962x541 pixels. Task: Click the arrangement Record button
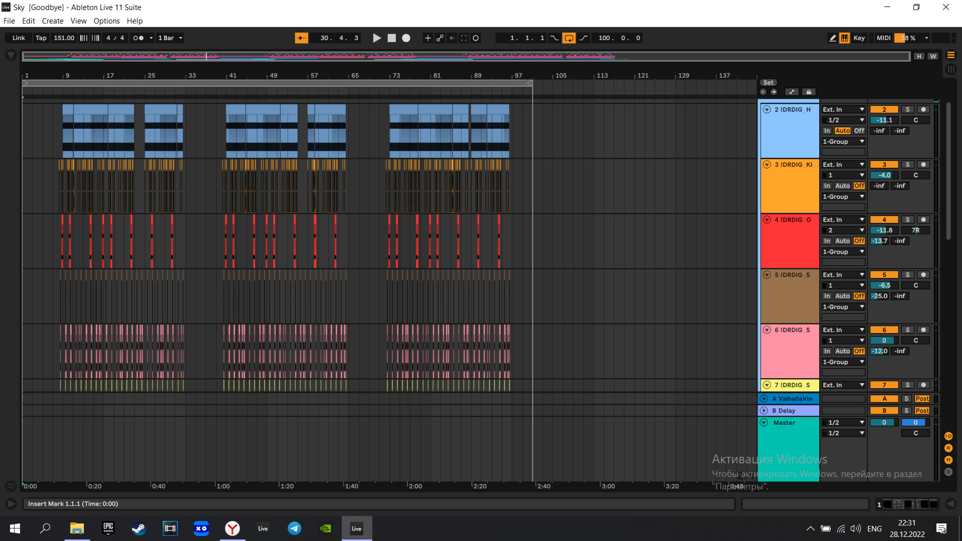(x=406, y=38)
